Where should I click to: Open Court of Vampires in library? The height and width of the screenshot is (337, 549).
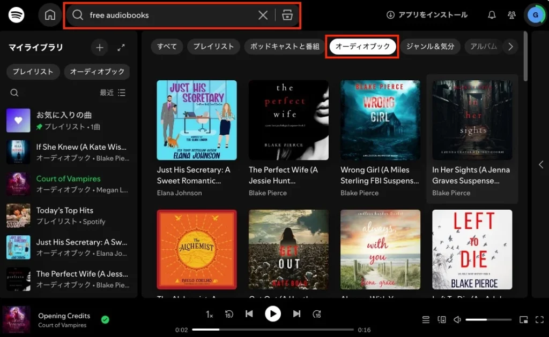click(68, 184)
